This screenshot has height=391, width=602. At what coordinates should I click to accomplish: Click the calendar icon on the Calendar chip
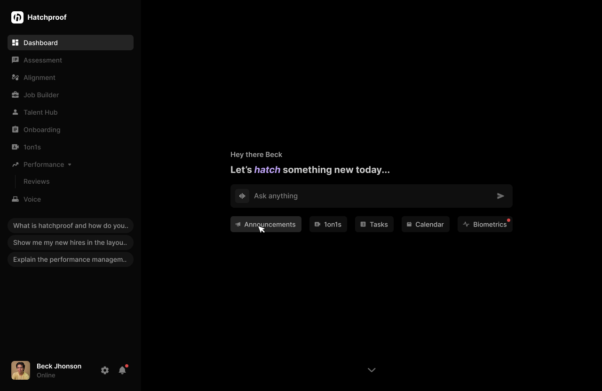pyautogui.click(x=409, y=225)
